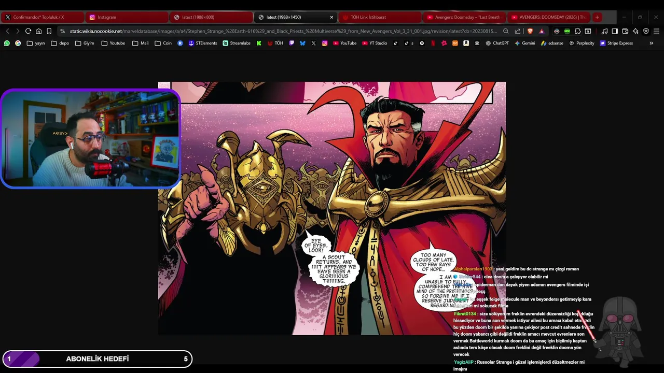The image size is (664, 373).
Task: Open the Extensions puzzle icon
Action: [577, 31]
